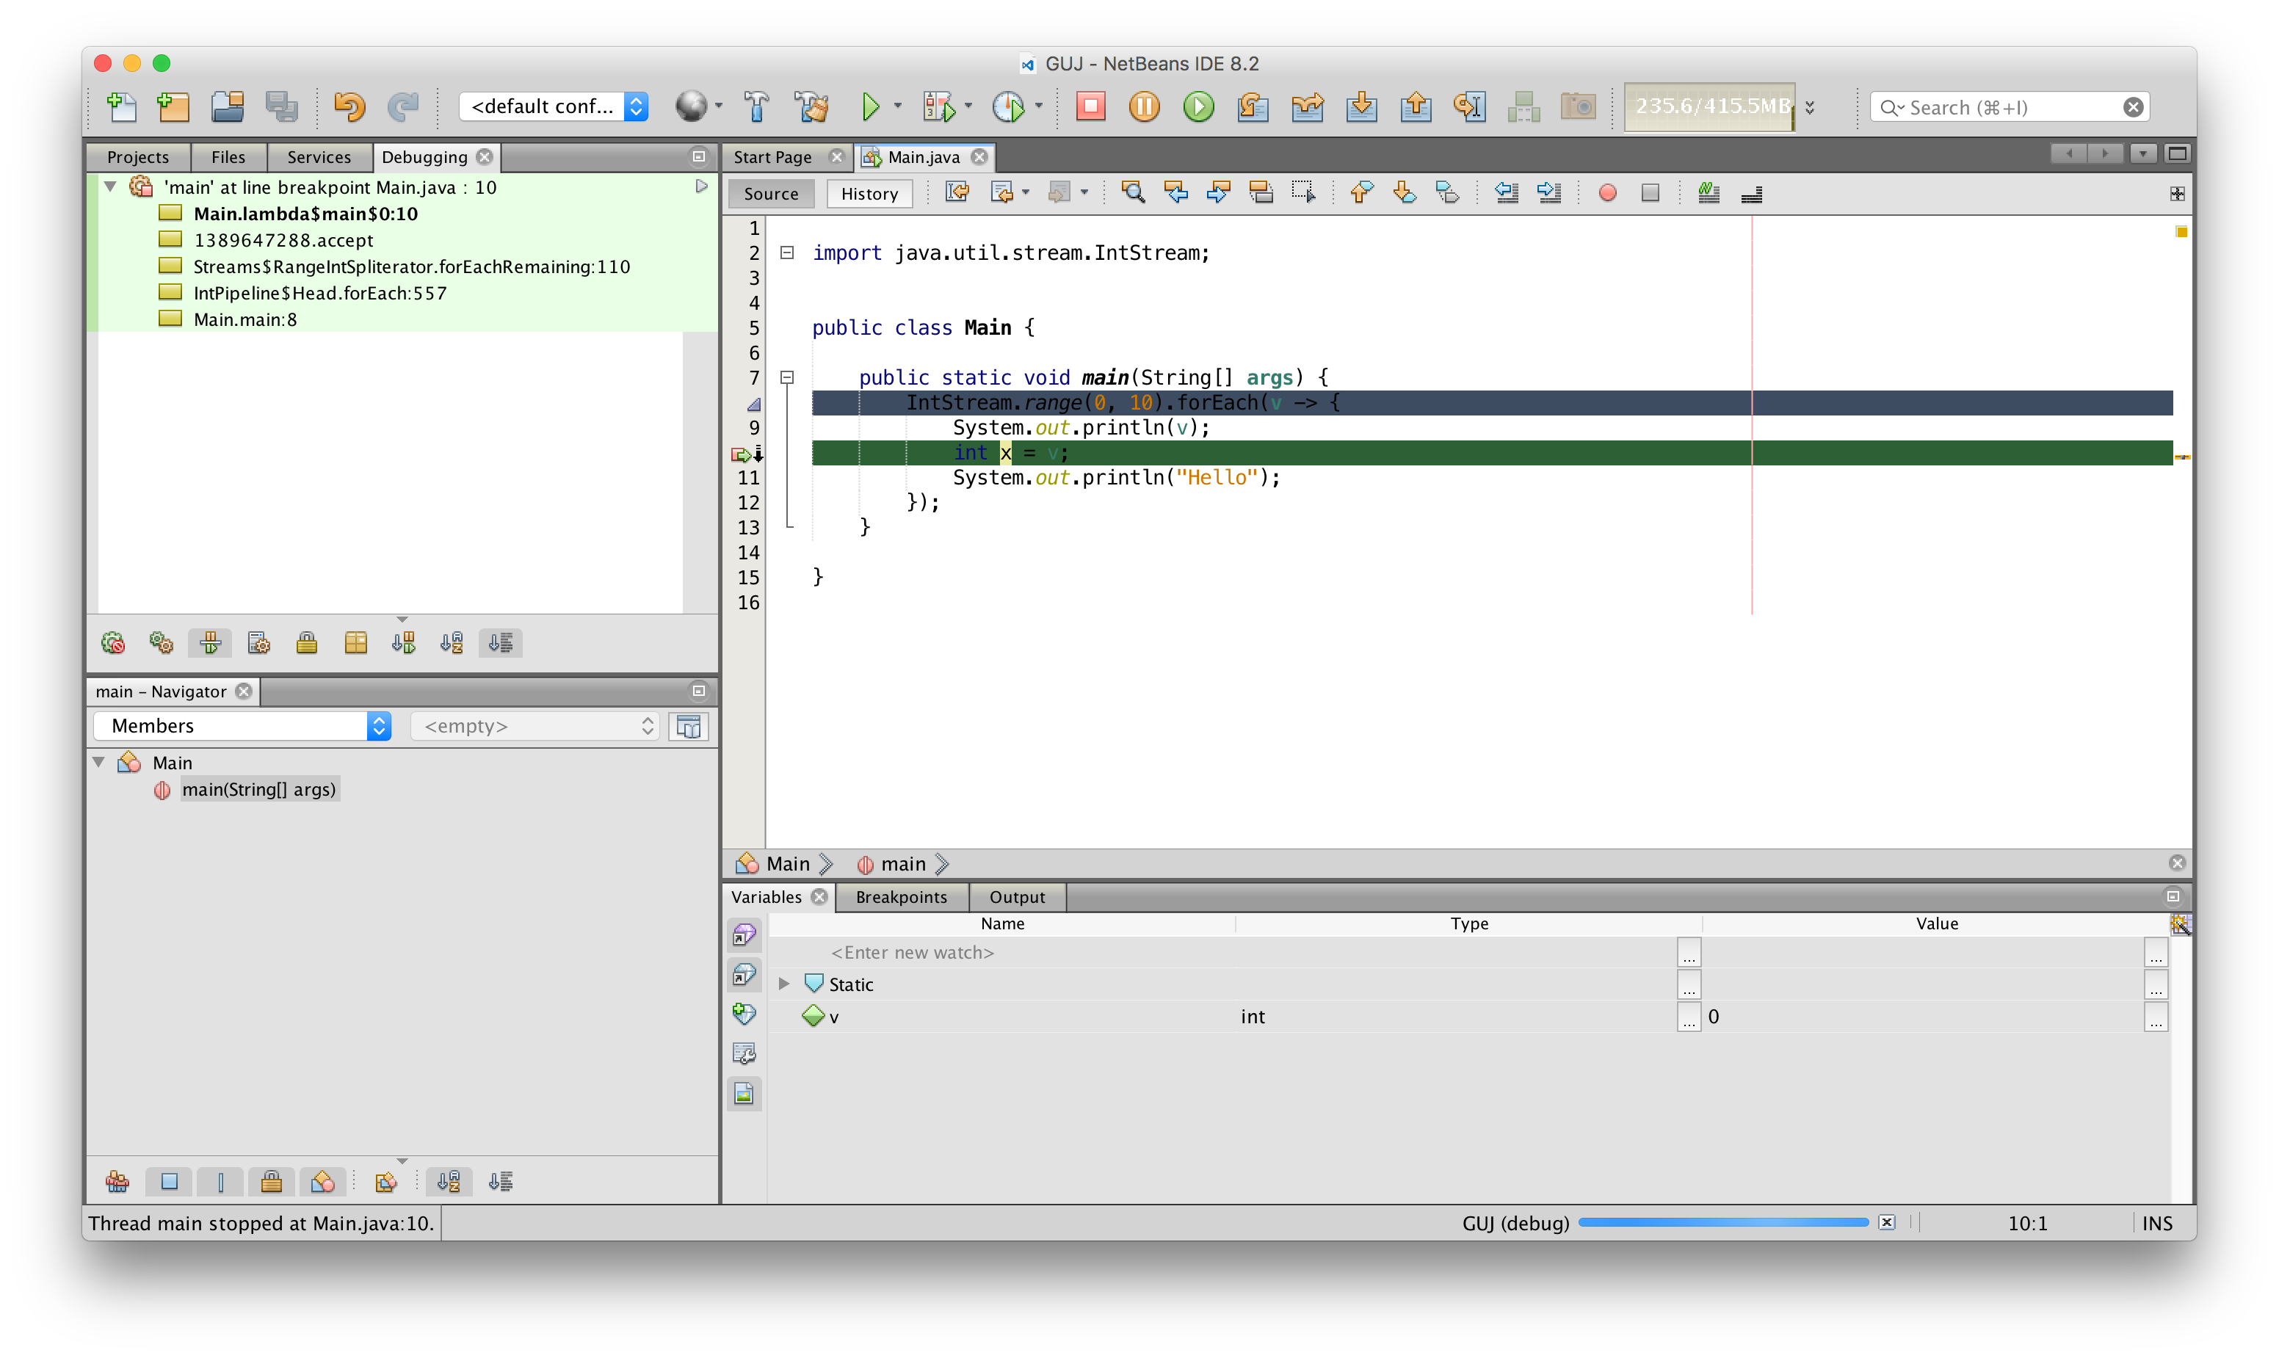Screen dimensions: 2279x1358
Task: Click the red Finish Debugger Session button
Action: click(x=1090, y=106)
